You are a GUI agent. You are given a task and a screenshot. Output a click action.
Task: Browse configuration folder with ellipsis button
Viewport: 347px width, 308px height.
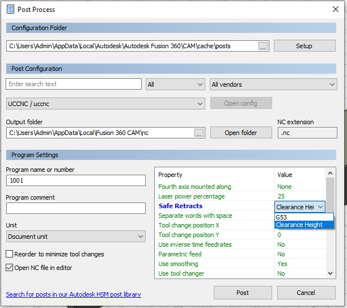[x=263, y=46]
